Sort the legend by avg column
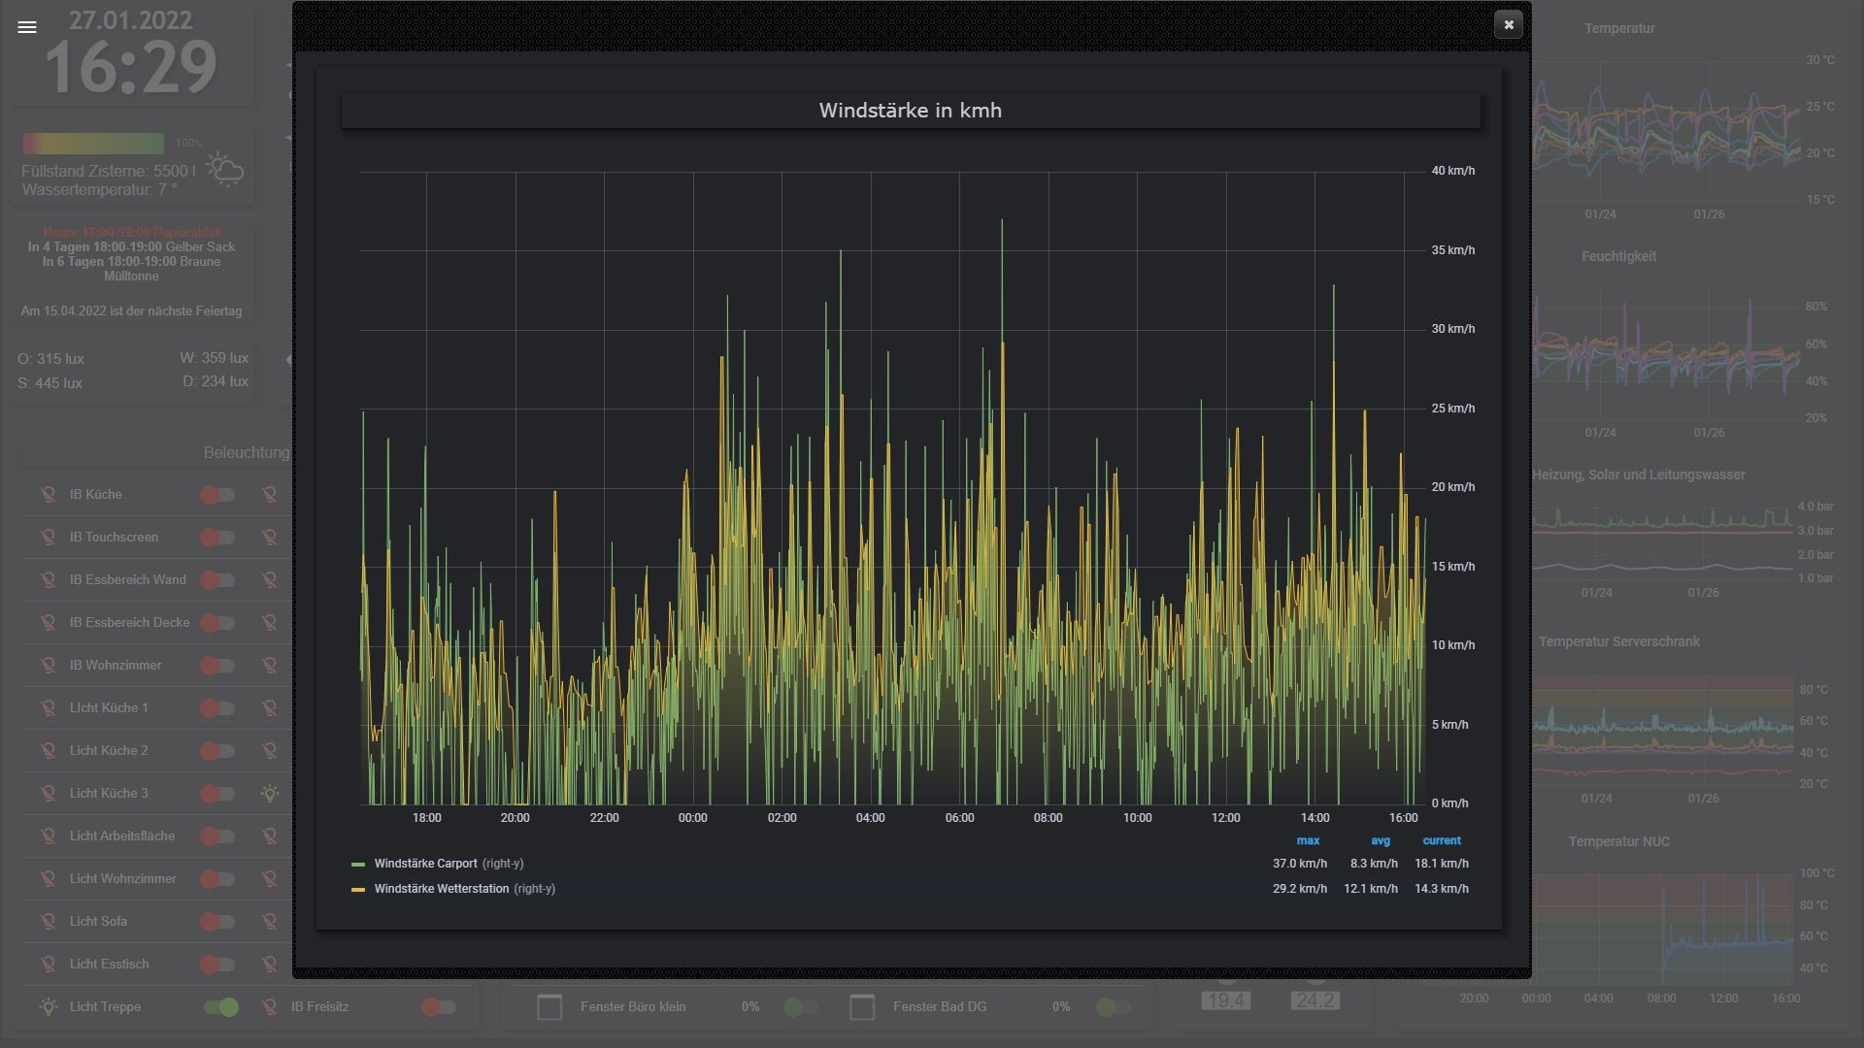Screen dimensions: 1864x1048 [x=1380, y=841]
